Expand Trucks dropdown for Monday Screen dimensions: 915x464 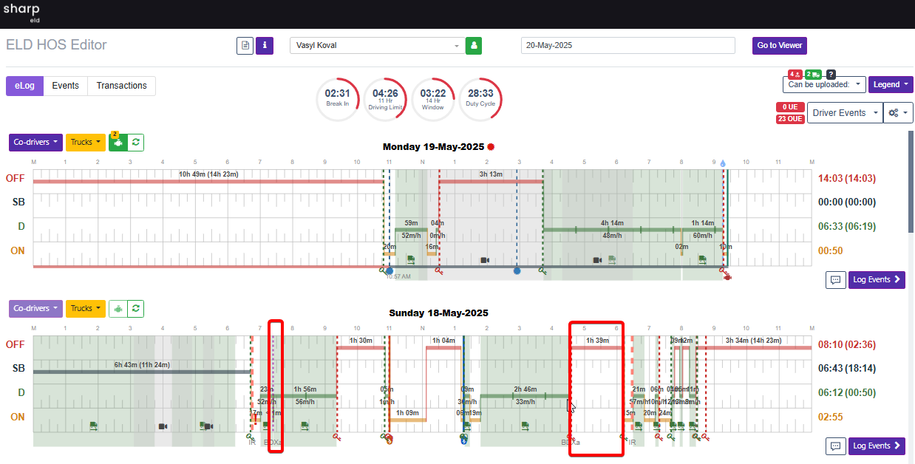86,143
